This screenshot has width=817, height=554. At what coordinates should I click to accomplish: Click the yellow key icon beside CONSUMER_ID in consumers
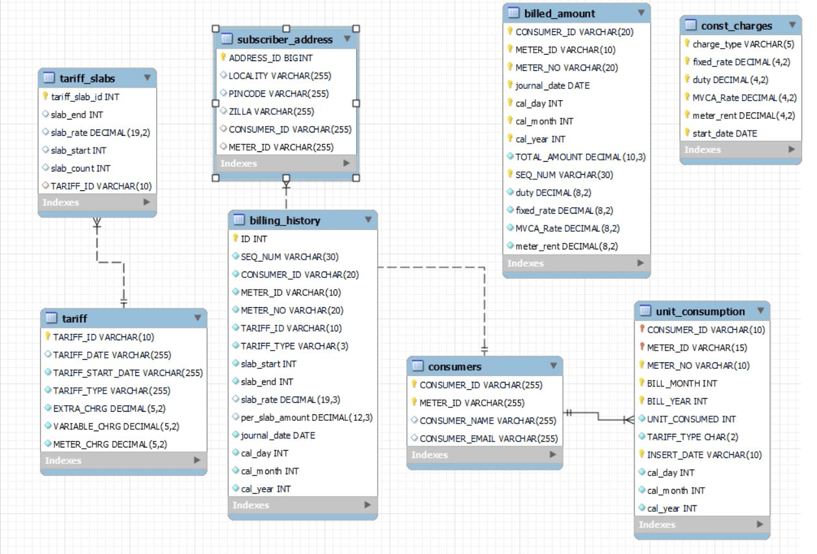click(413, 386)
